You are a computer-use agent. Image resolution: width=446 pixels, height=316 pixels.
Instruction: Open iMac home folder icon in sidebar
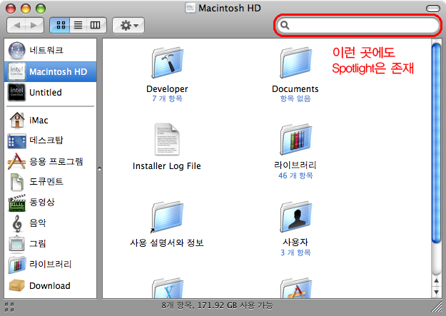coord(17,120)
